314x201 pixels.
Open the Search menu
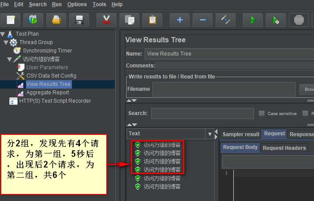[x=37, y=4]
